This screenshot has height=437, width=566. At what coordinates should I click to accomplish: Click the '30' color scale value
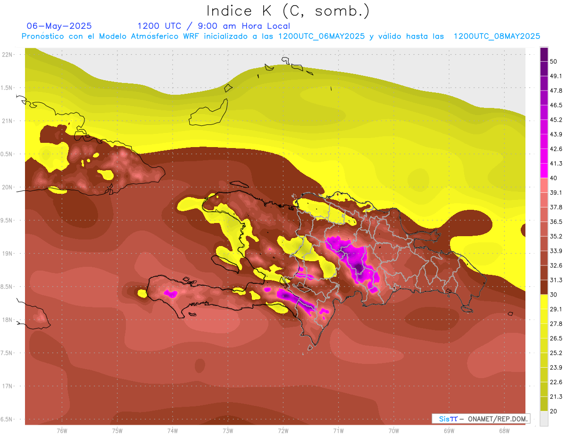(x=554, y=295)
